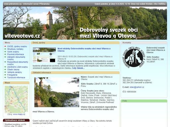Email obec@zahori.cz link

coord(137,87)
